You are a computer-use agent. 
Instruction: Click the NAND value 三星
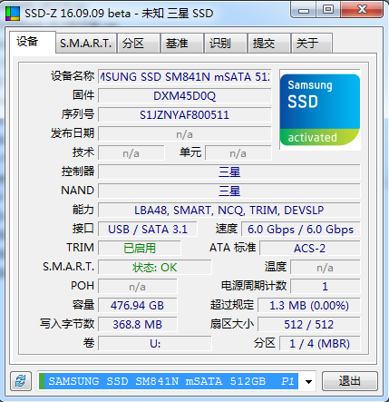click(229, 191)
